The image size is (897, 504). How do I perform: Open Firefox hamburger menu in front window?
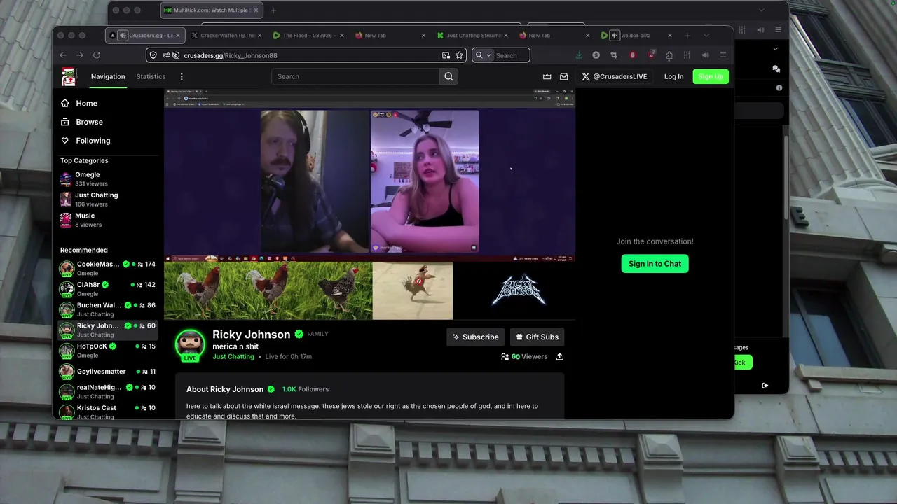point(723,55)
